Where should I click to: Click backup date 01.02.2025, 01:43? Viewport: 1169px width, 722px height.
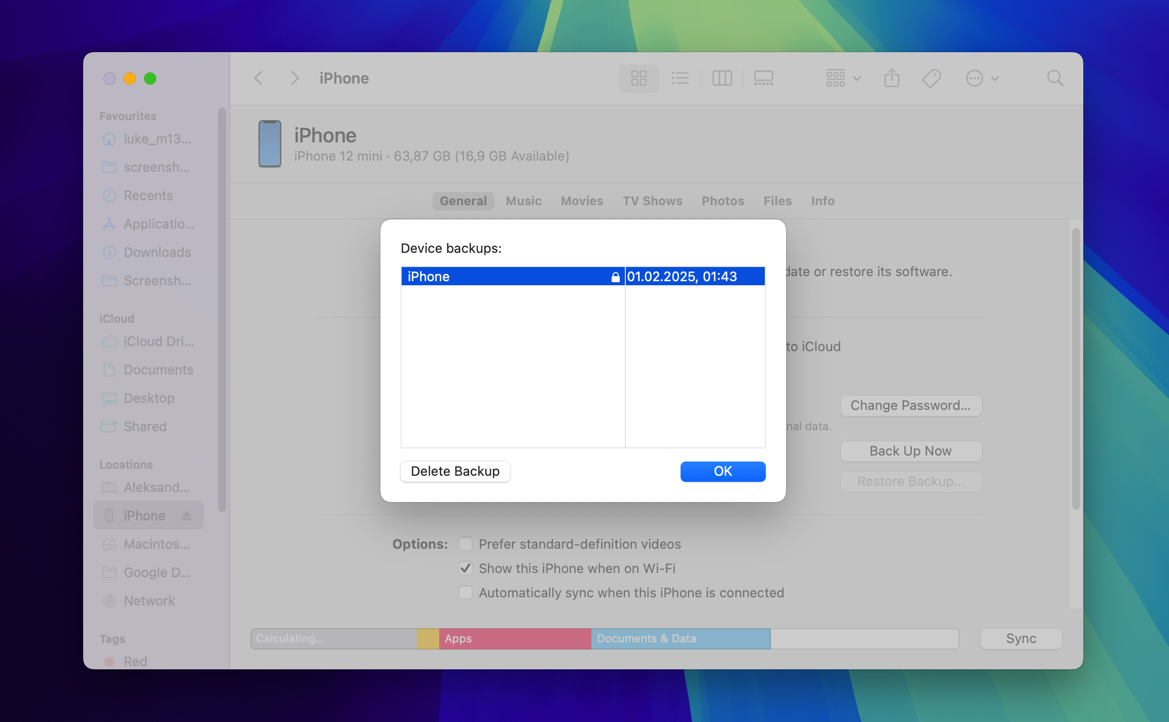[682, 277]
